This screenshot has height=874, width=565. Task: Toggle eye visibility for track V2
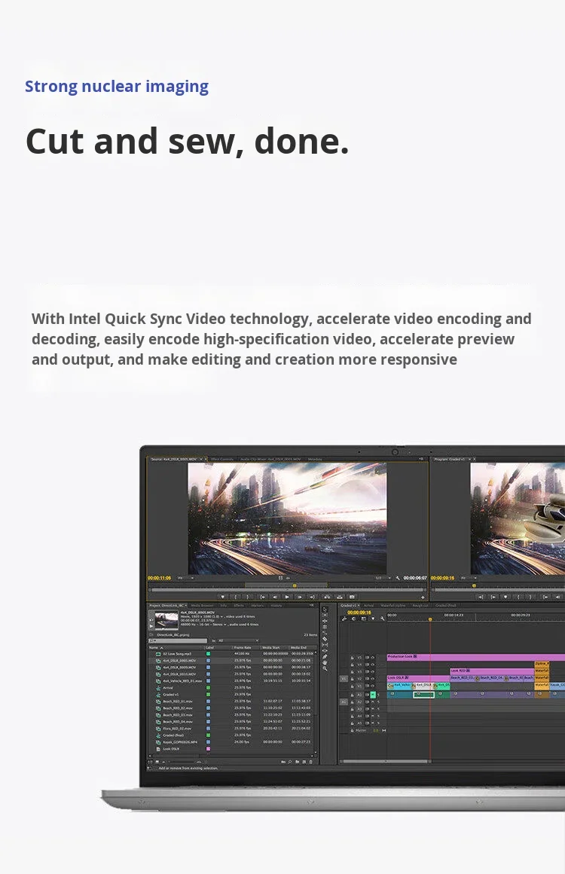372,679
